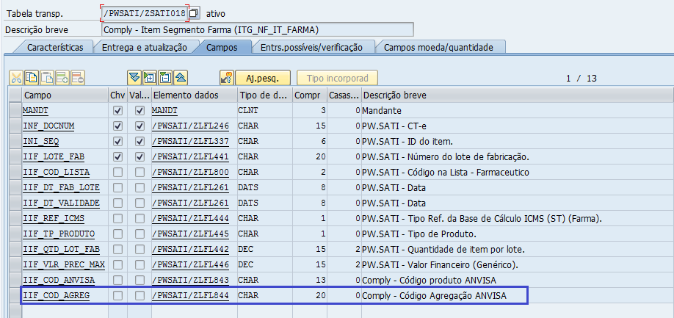
Task: Switch to the Características tab
Action: coord(55,47)
